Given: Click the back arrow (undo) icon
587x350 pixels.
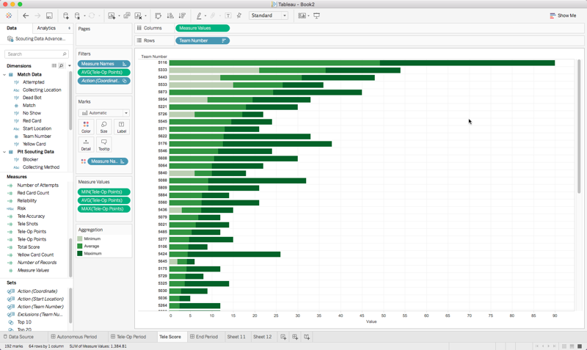Looking at the screenshot, I should (26, 15).
